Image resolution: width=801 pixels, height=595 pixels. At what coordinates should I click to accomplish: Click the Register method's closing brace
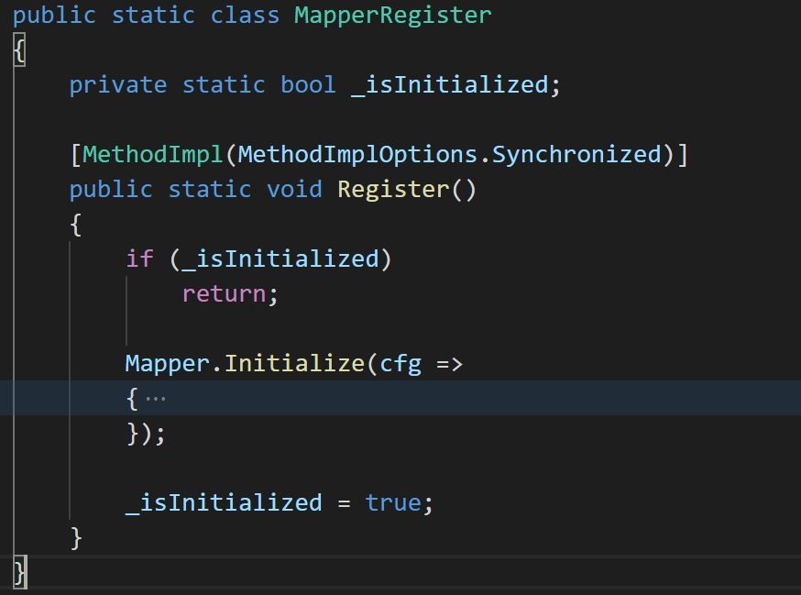click(75, 538)
